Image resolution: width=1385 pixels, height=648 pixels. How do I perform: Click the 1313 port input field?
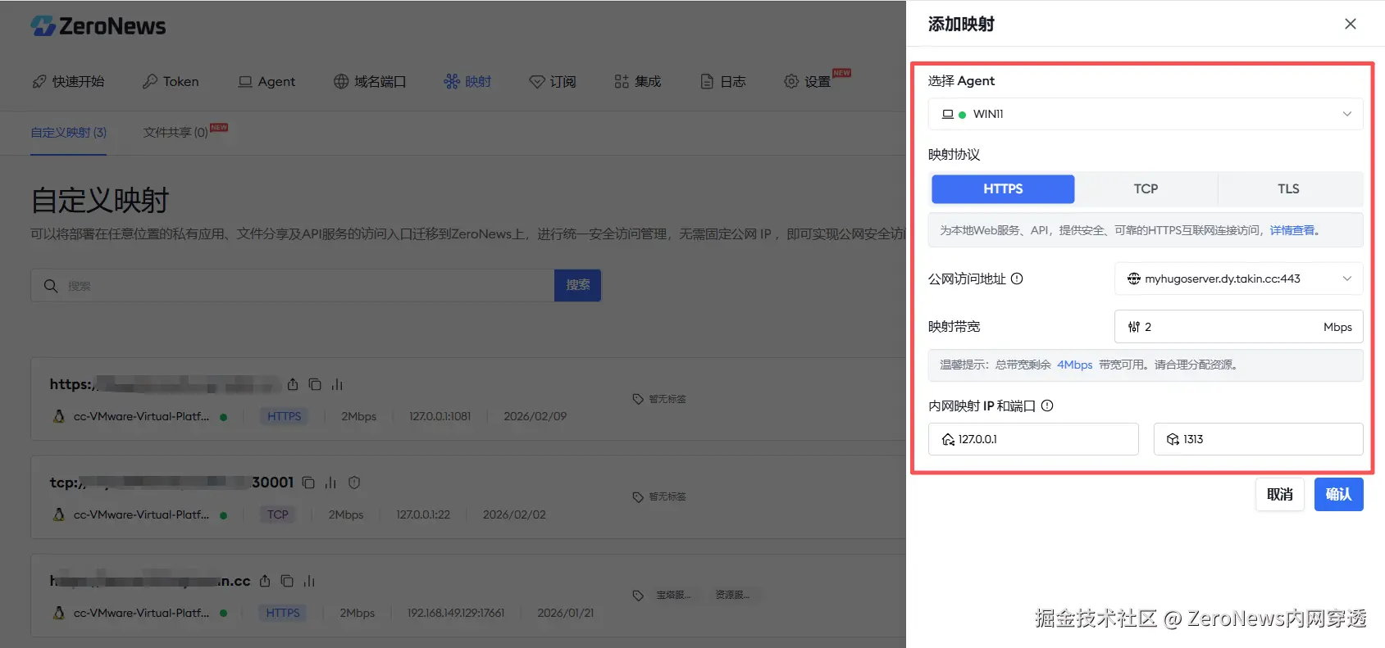(1258, 439)
